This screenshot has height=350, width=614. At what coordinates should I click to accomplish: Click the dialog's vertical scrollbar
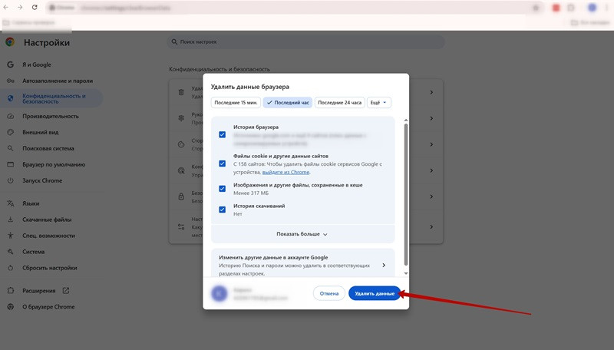405,192
